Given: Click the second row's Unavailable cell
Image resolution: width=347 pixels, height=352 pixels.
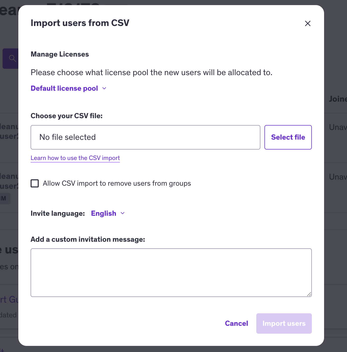Looking at the screenshot, I should (x=338, y=177).
